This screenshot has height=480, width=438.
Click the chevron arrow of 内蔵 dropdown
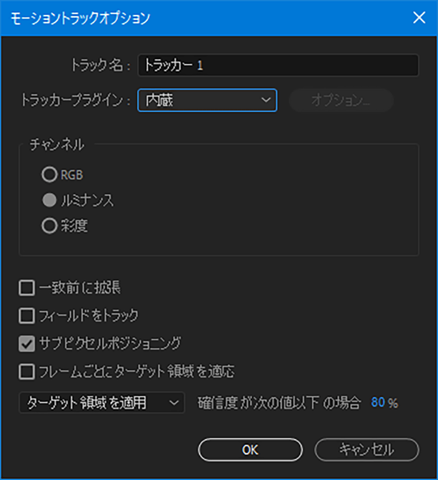coord(266,100)
